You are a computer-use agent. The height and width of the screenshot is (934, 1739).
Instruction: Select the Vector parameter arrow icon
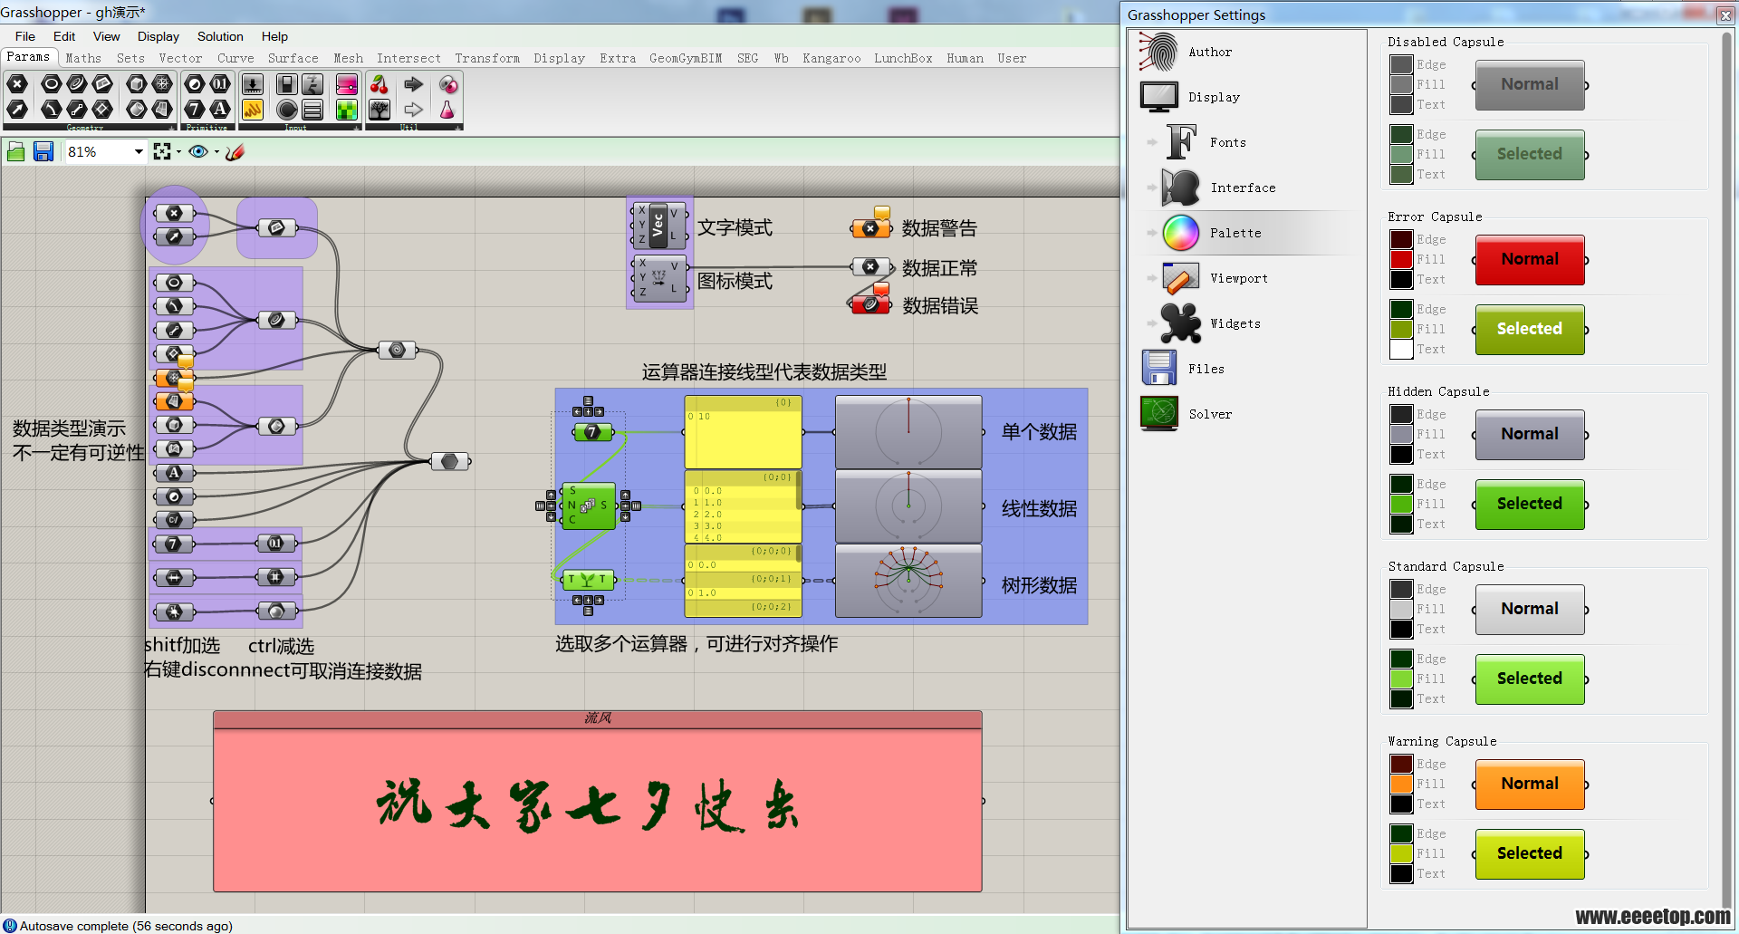click(17, 110)
